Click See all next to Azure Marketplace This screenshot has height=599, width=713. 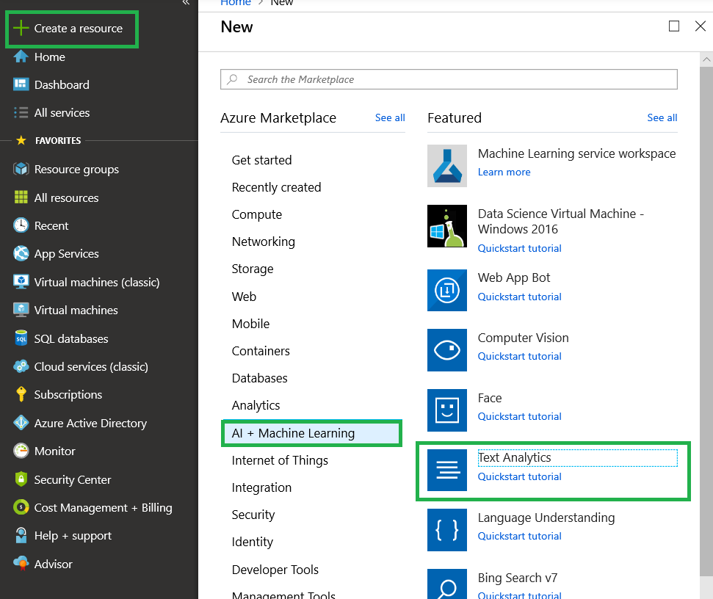(390, 117)
